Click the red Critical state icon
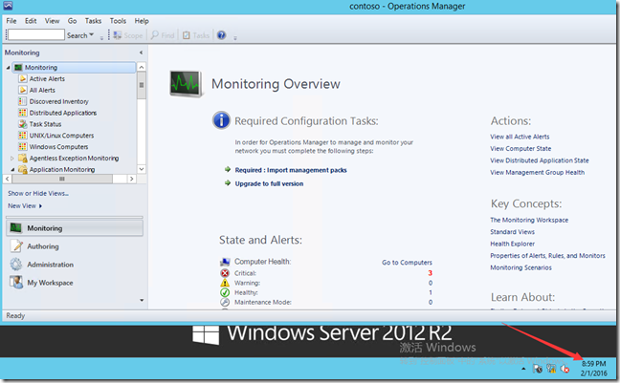Image resolution: width=620 pixels, height=383 pixels. click(x=225, y=273)
